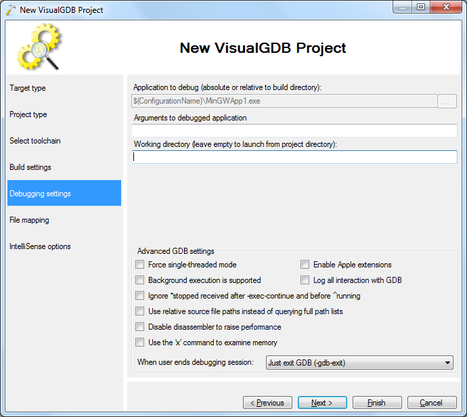The width and height of the screenshot is (467, 417).
Task: Click the working directory input field
Action: [294, 157]
